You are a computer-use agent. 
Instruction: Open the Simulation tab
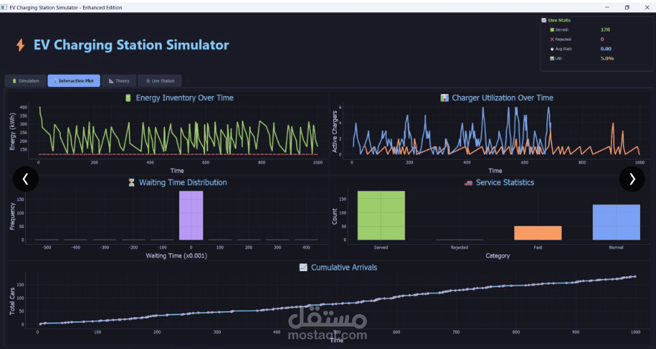[x=26, y=81]
